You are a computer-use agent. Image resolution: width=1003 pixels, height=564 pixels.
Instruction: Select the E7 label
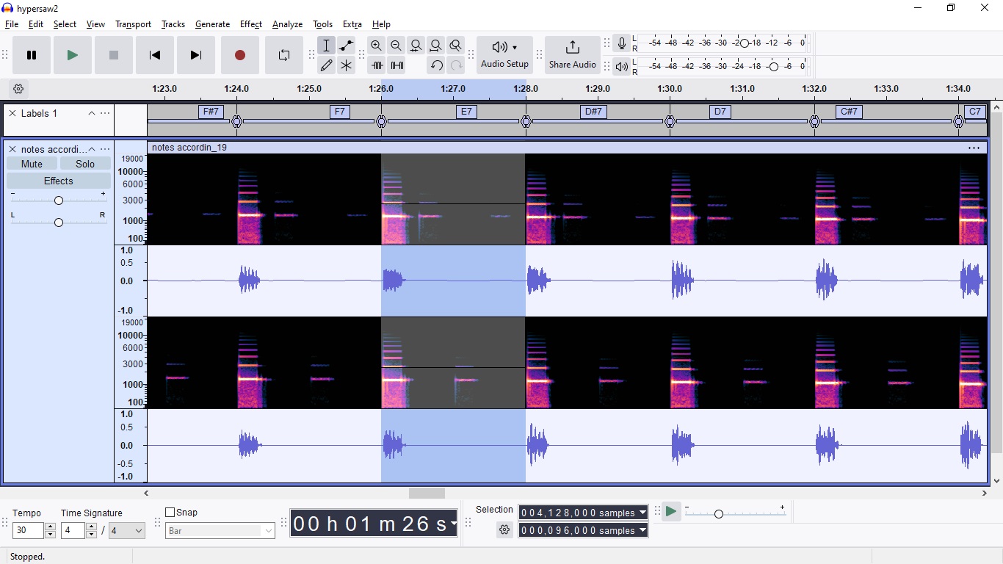click(466, 112)
